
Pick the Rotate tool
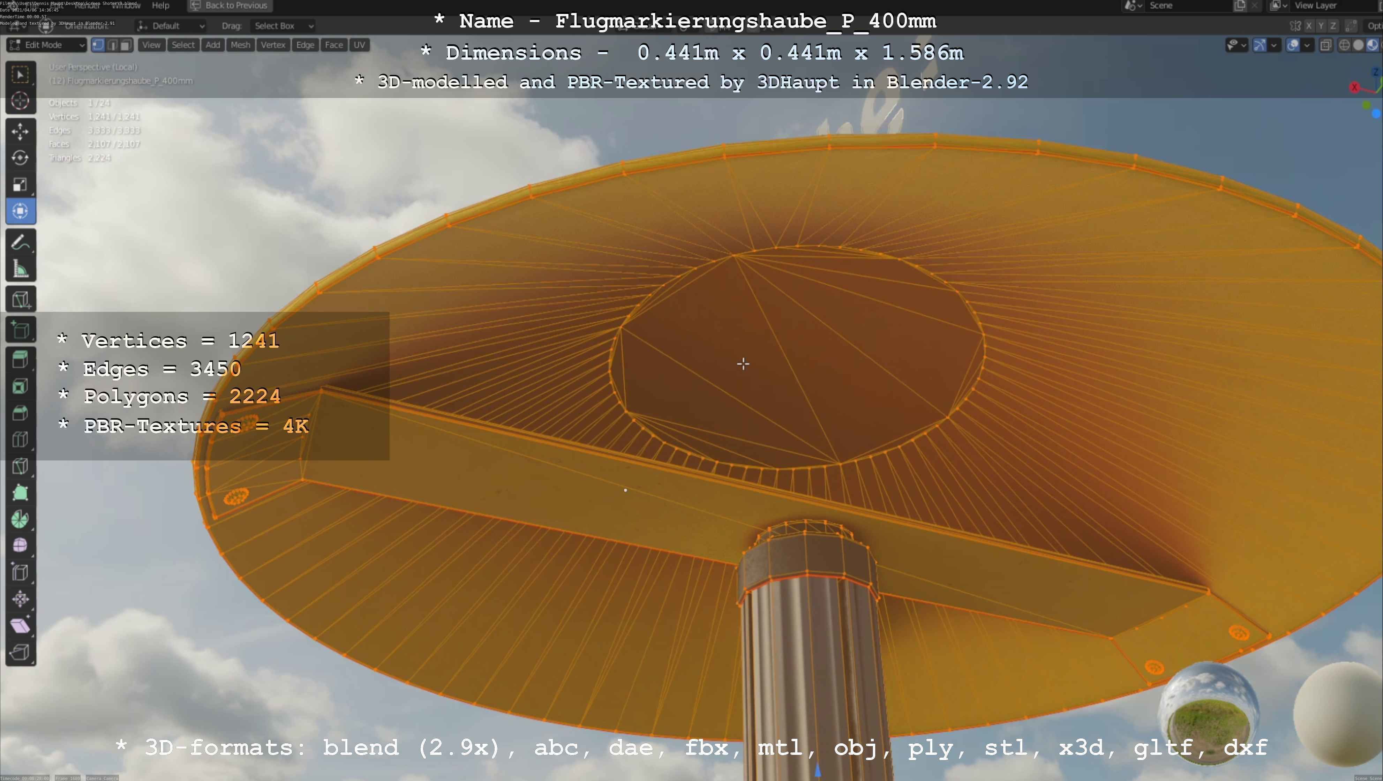coord(20,158)
